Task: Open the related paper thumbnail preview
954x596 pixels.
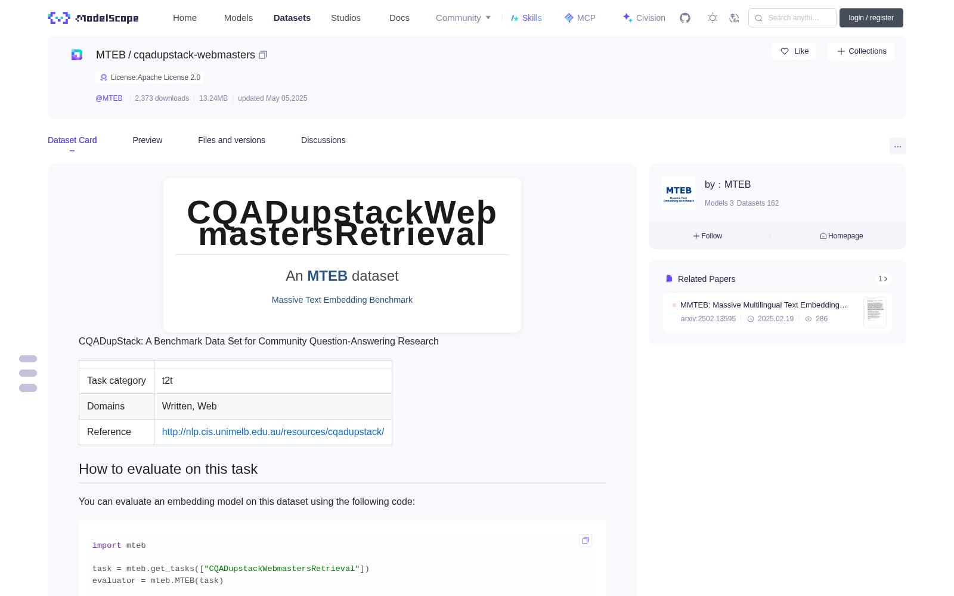Action: pos(875,312)
